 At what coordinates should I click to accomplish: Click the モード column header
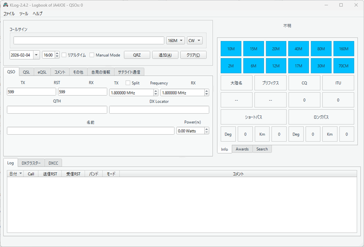pos(111,174)
